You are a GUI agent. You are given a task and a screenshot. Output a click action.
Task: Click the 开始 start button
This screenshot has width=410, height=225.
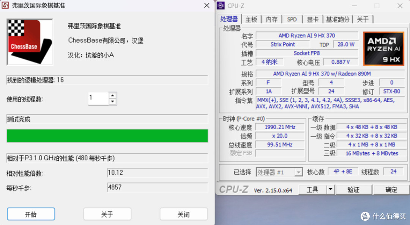coord(31,214)
